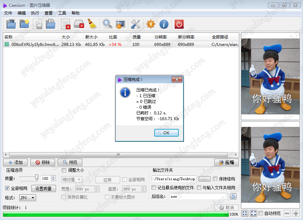
Task: Click the original image preview thumbnail
Action: pos(270,76)
